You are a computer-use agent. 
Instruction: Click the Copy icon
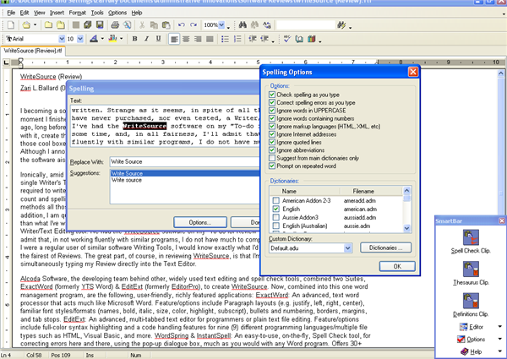coord(154,24)
